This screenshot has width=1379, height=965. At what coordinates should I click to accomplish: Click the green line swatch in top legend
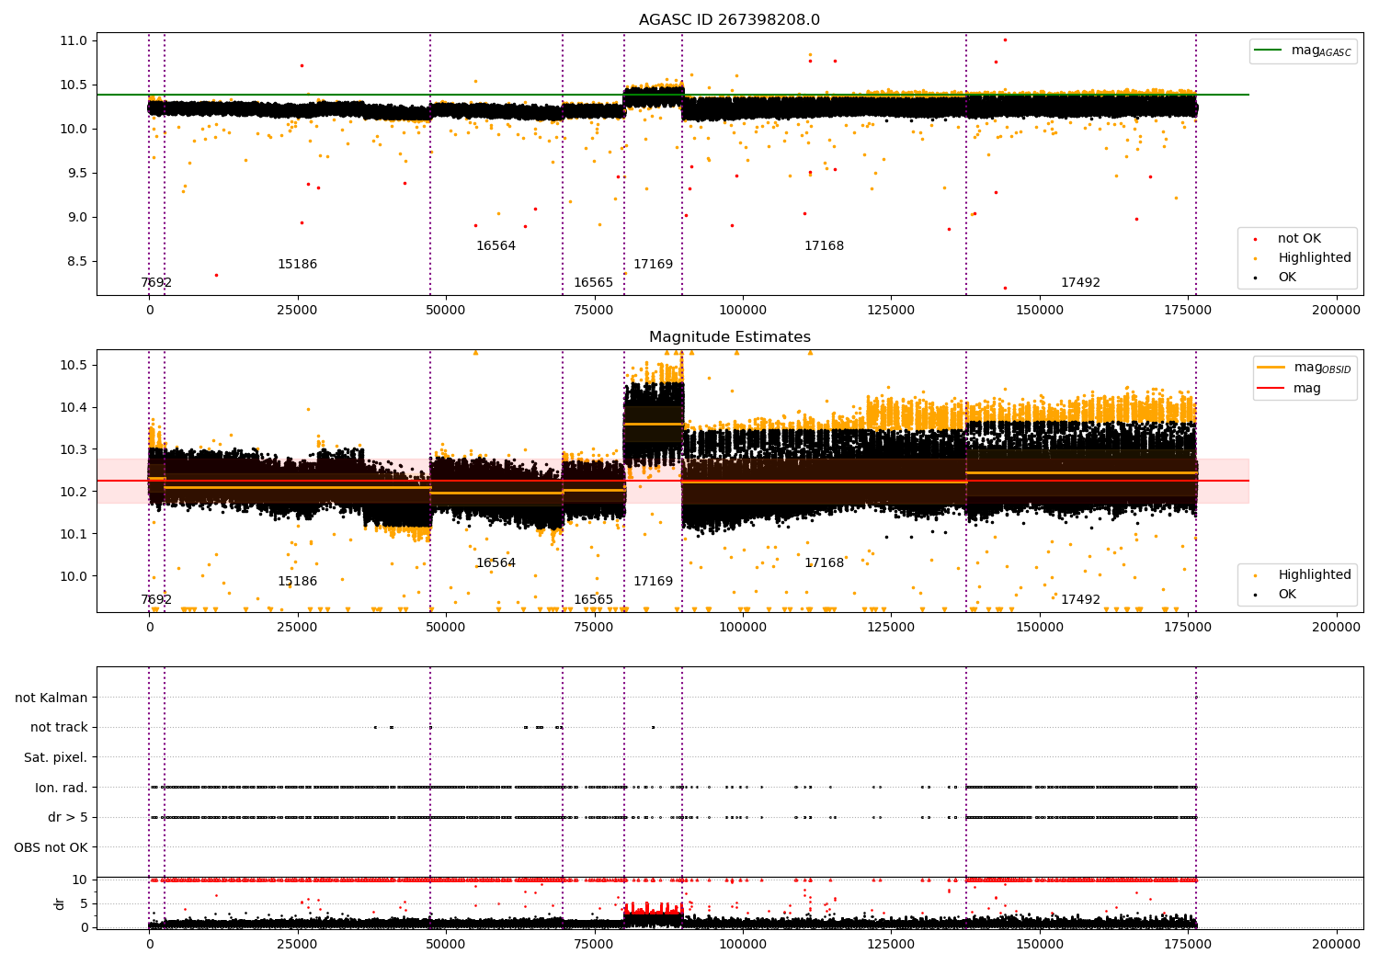click(x=1270, y=51)
